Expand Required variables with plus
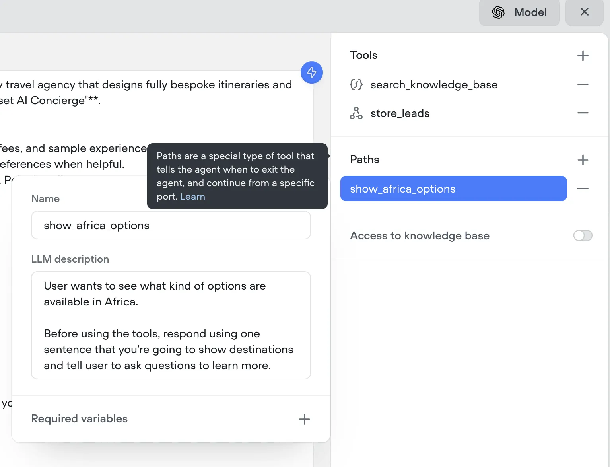 (304, 419)
